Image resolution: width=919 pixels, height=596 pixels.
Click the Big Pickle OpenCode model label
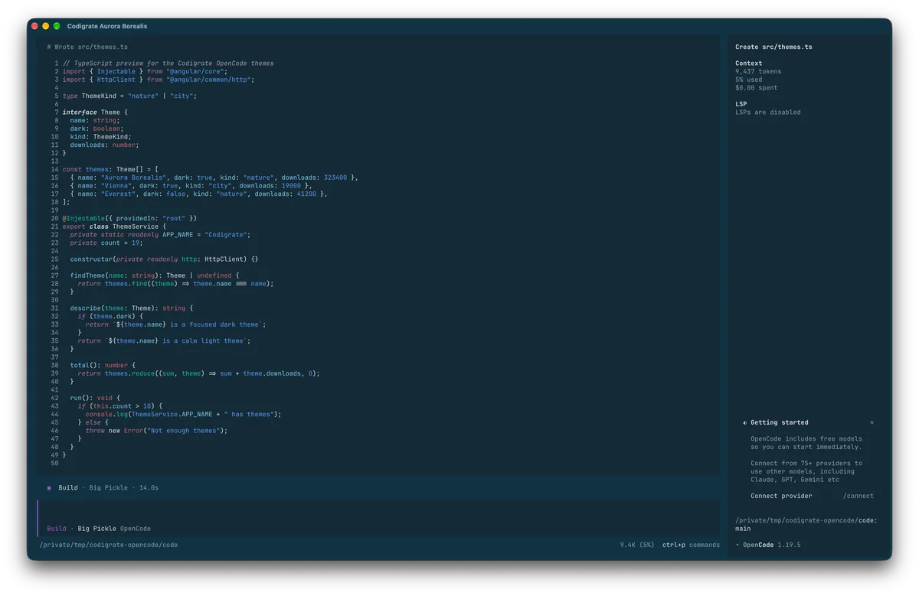114,528
